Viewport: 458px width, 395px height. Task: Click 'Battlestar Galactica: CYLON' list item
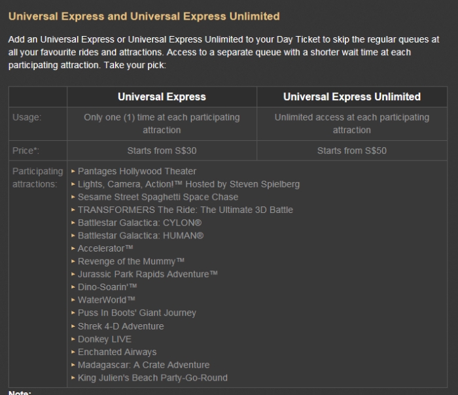point(139,223)
